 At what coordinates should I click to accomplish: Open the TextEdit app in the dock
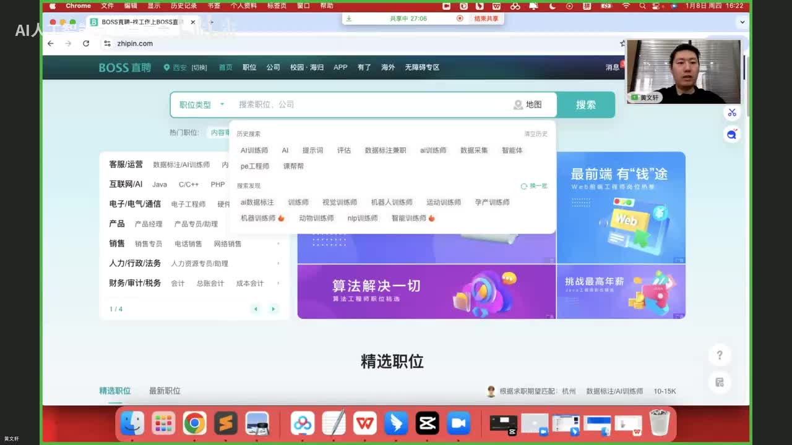click(334, 423)
